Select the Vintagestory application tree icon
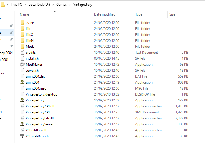The width and height of the screenshot is (205, 143). tap(23, 100)
